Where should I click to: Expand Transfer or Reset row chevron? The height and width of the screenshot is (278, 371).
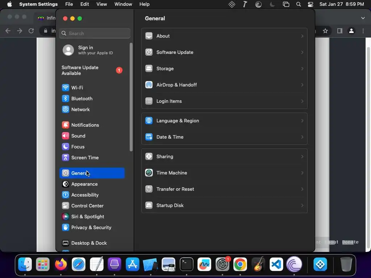tap(302, 189)
